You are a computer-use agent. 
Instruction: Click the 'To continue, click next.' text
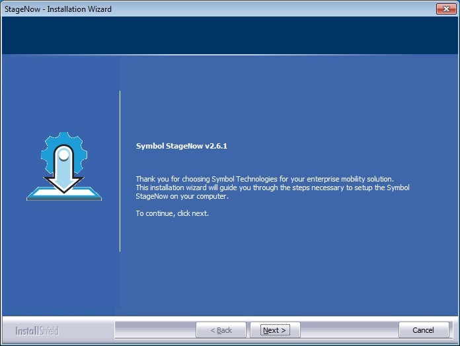(x=172, y=213)
